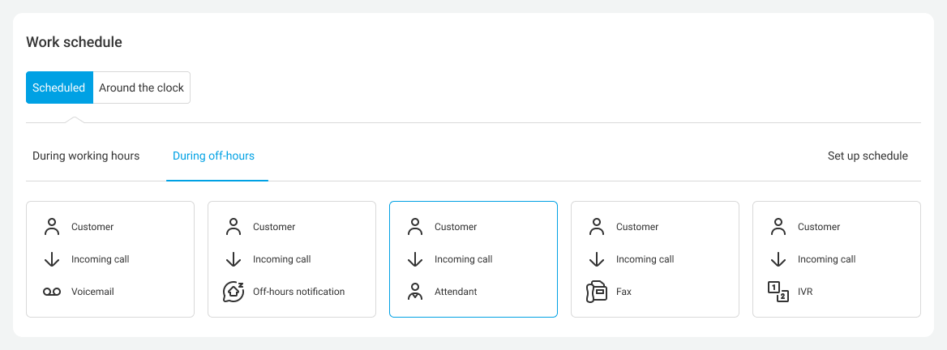Click the incoming call arrow in the Fax card

(x=597, y=259)
